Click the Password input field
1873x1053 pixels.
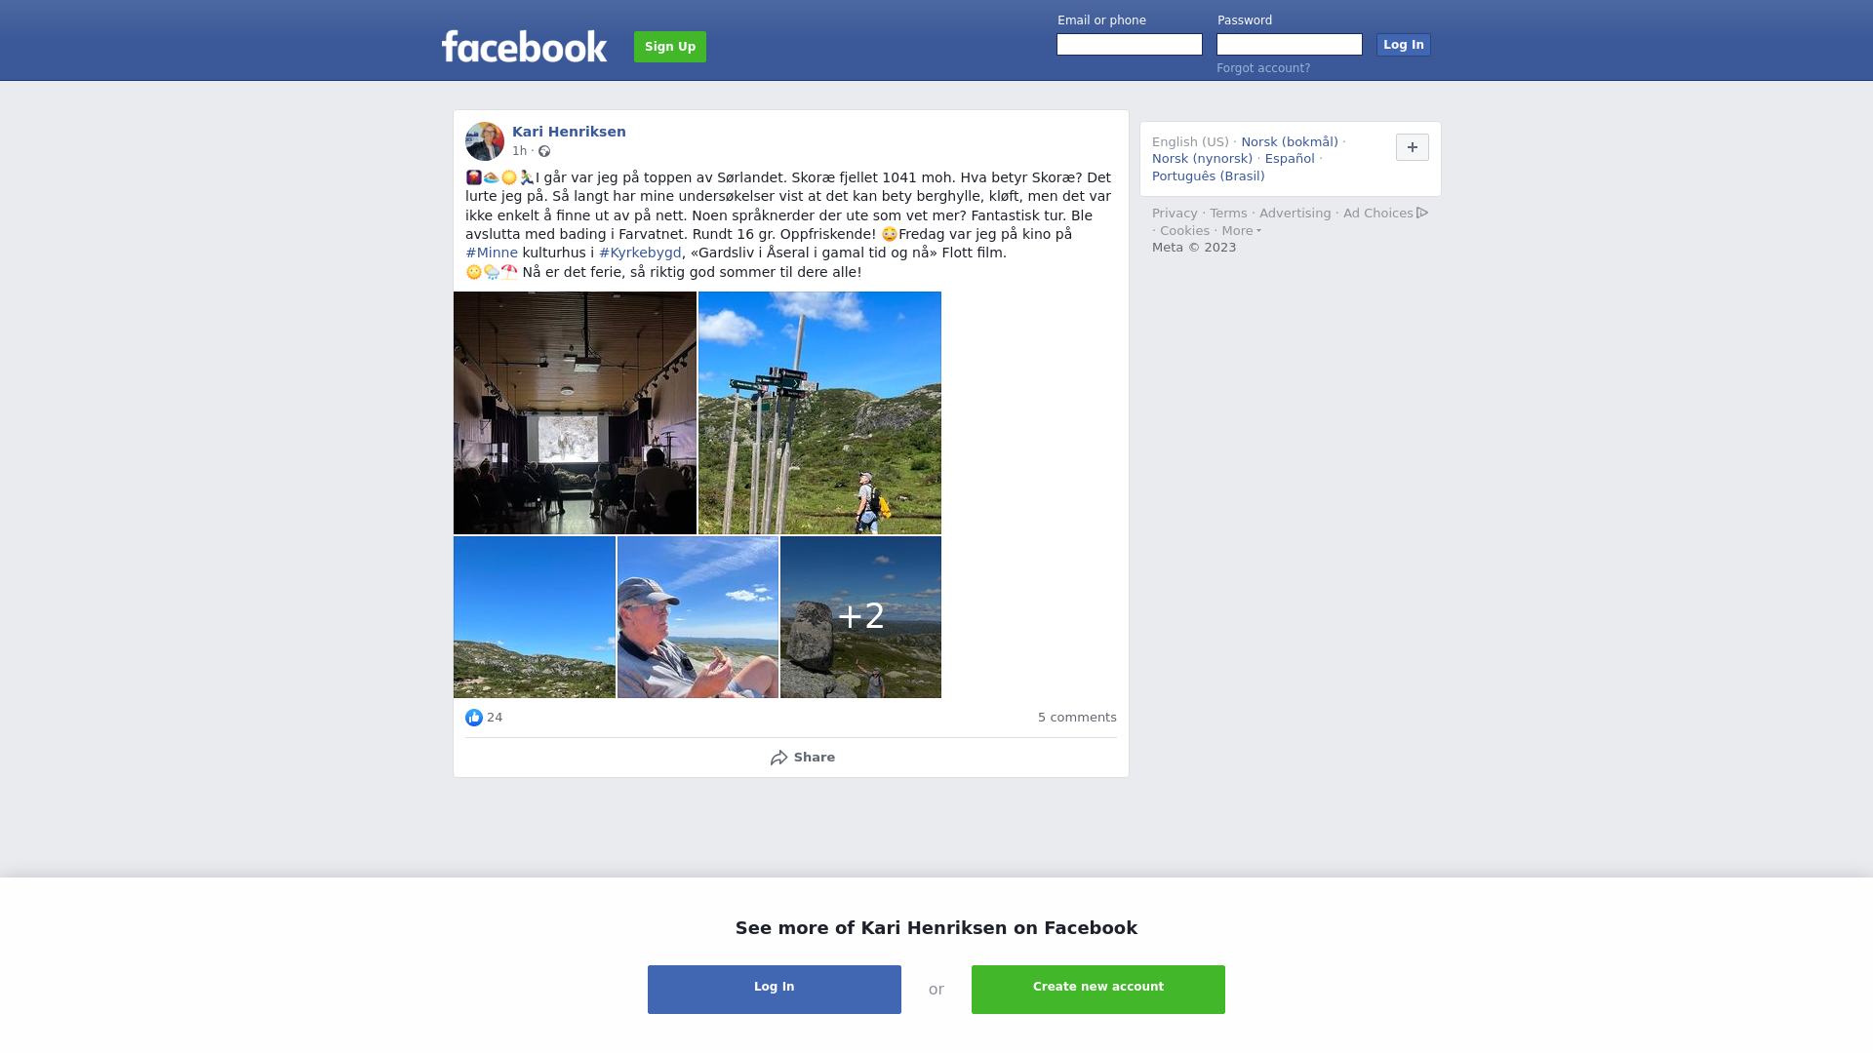pyautogui.click(x=1290, y=45)
